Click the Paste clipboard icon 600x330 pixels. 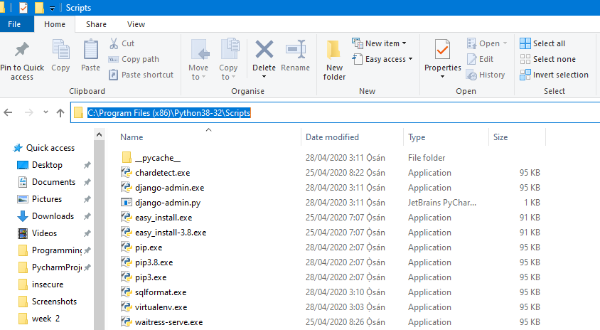(91, 50)
